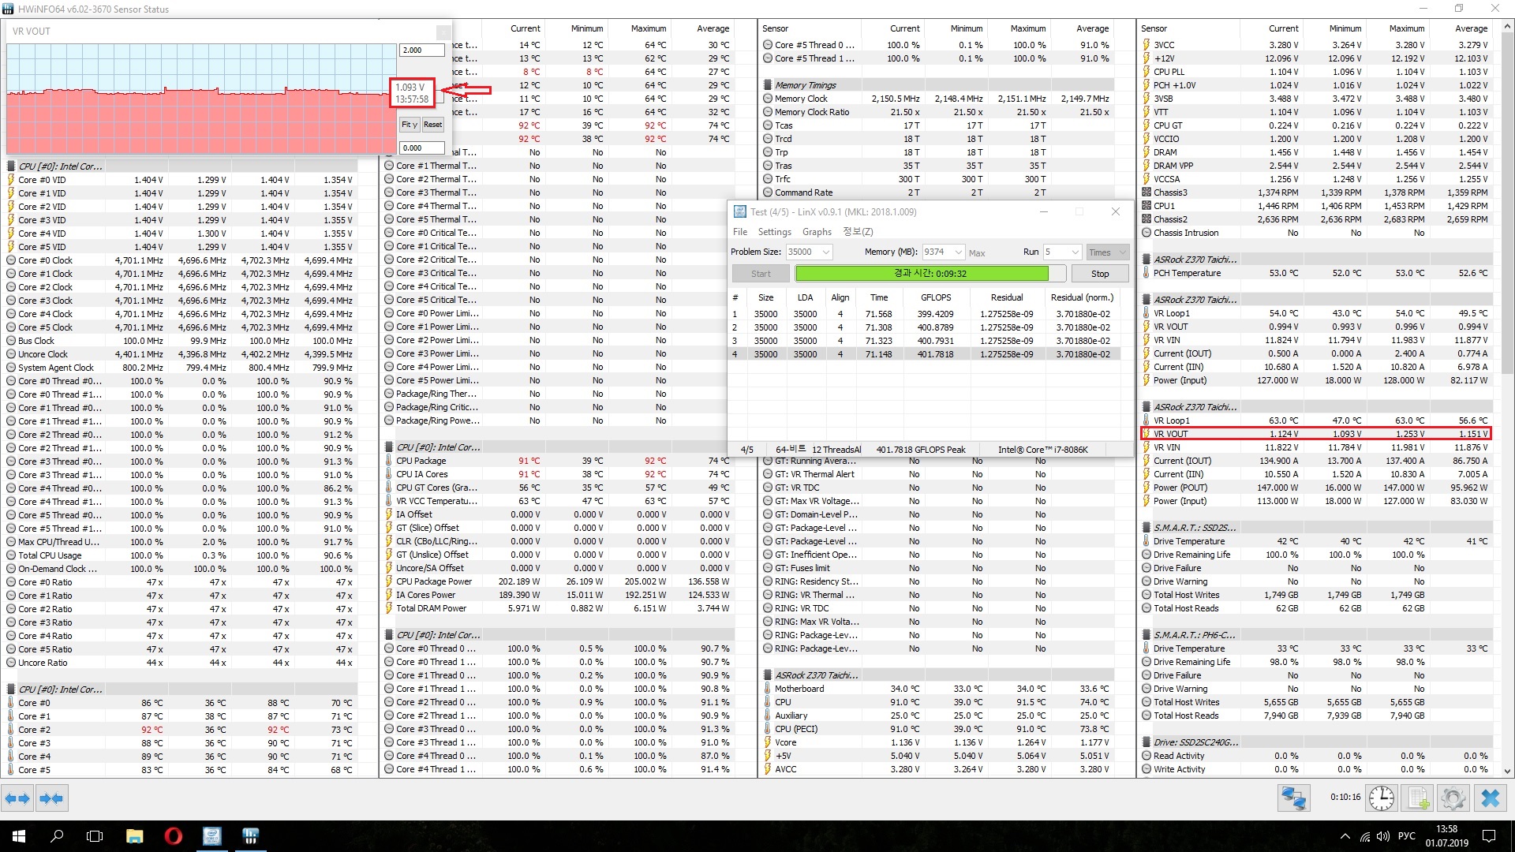Open Opera browser from the taskbar
1515x852 pixels.
tap(173, 836)
